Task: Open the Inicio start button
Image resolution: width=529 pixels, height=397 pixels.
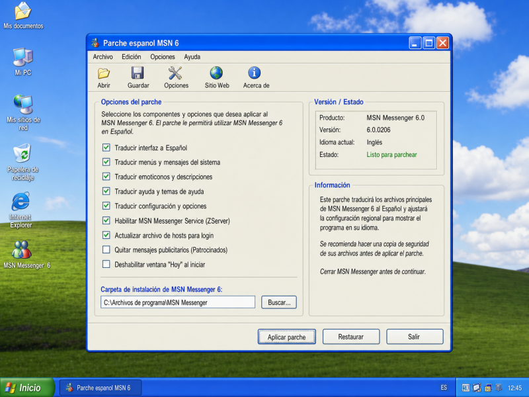Action: pos(27,388)
